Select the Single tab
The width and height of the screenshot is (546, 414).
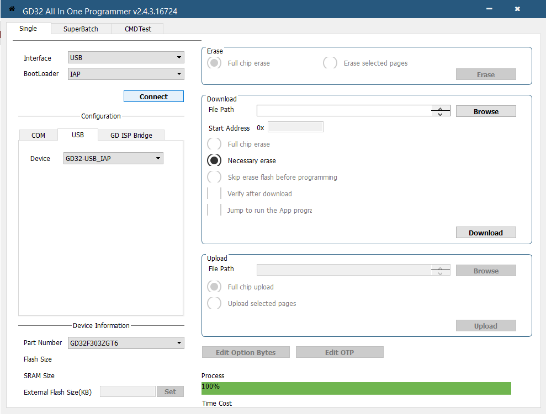pos(28,29)
